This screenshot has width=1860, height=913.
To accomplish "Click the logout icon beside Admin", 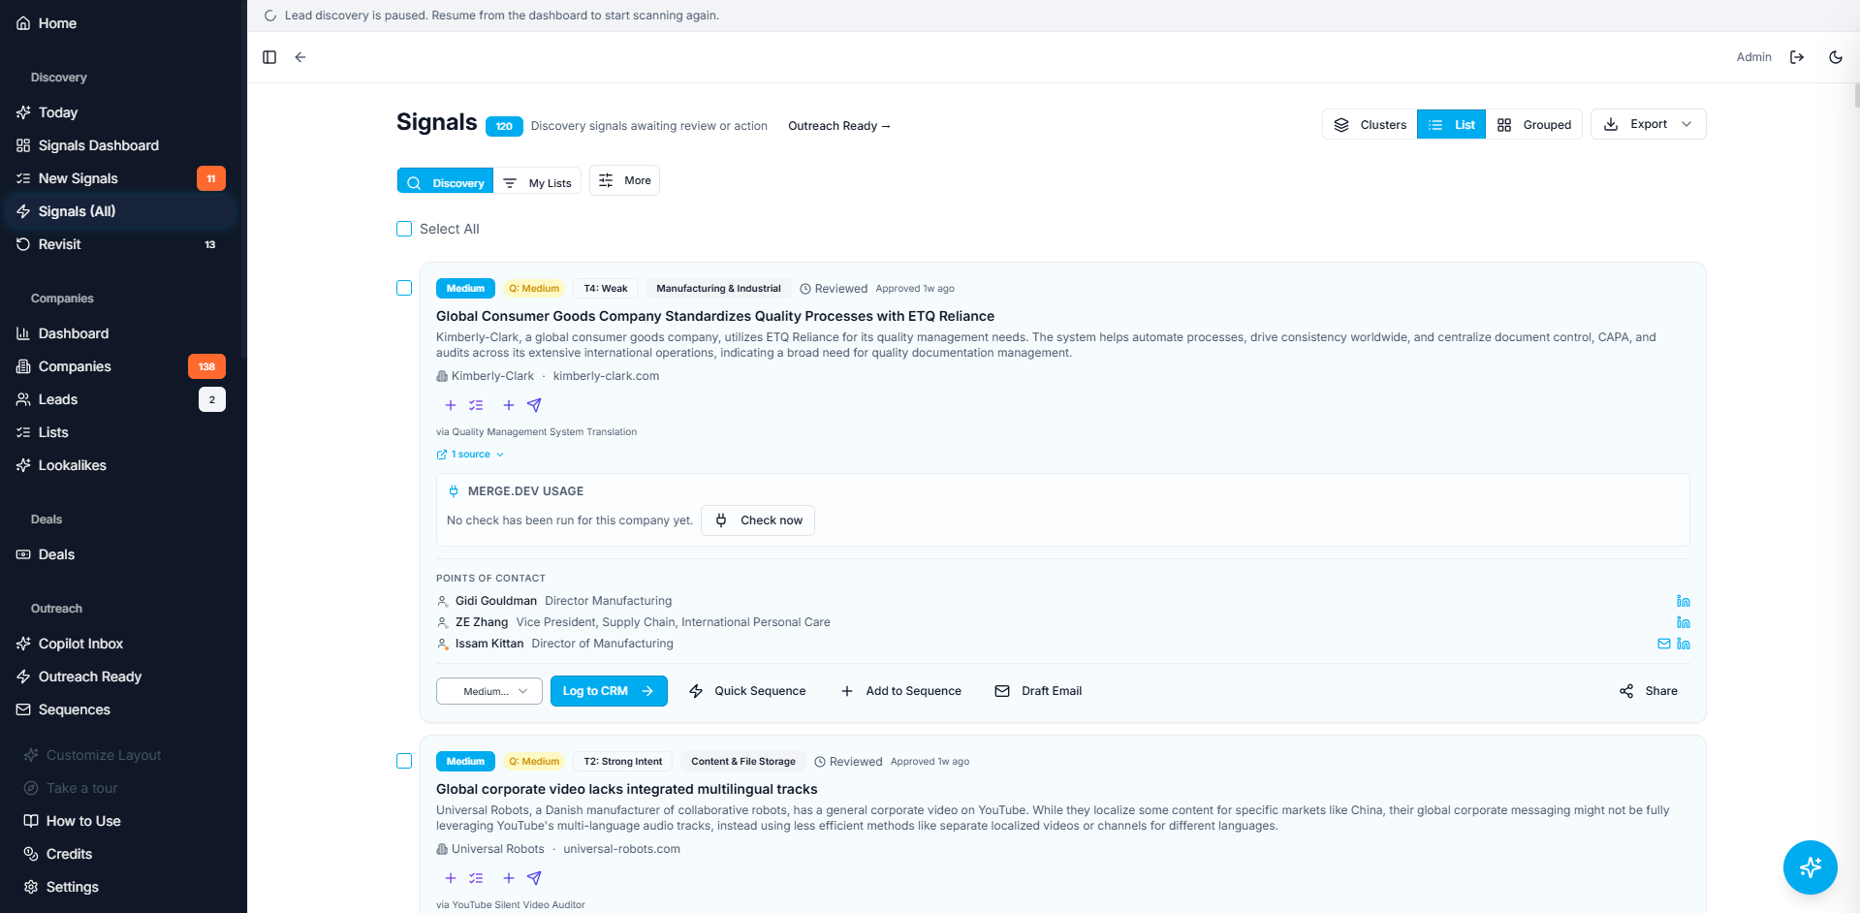I will tap(1797, 57).
